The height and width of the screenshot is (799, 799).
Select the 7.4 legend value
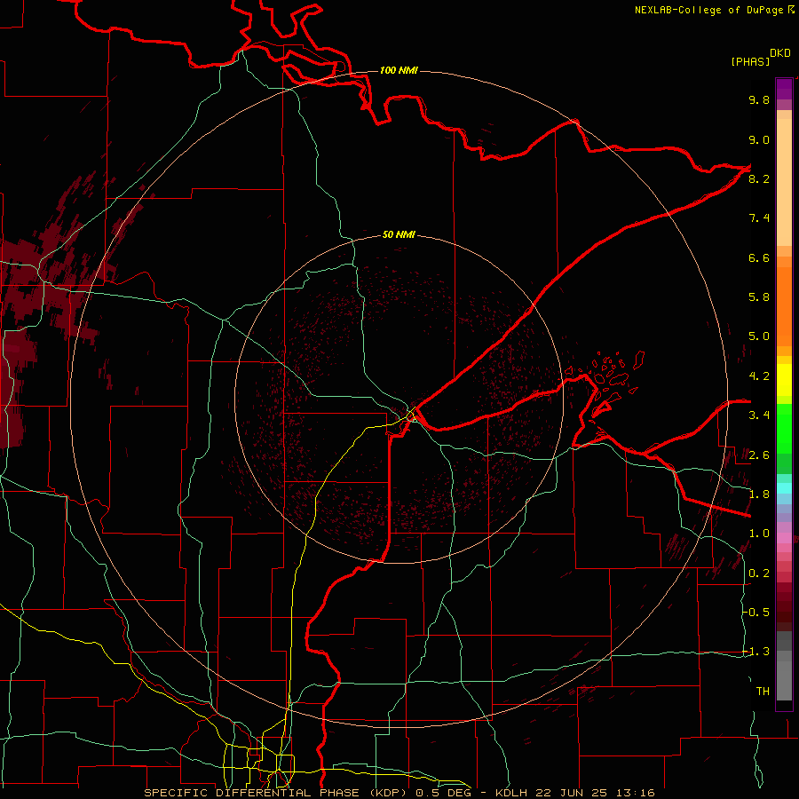click(759, 218)
